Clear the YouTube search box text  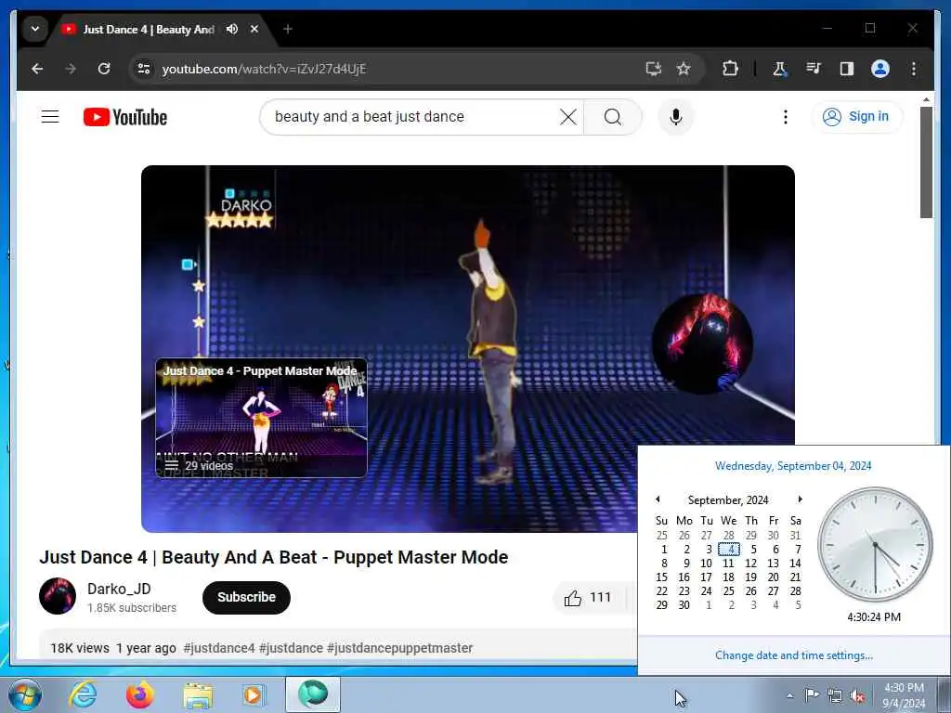(x=568, y=117)
